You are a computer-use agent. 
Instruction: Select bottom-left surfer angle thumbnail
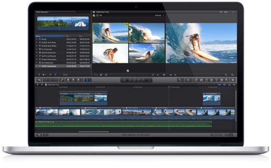coord(110,53)
